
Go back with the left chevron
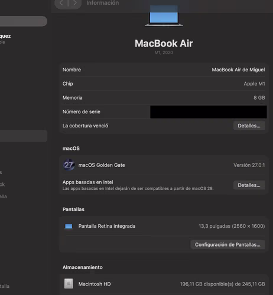click(x=61, y=3)
